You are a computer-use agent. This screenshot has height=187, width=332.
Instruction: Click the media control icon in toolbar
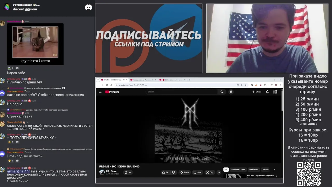coord(271,85)
